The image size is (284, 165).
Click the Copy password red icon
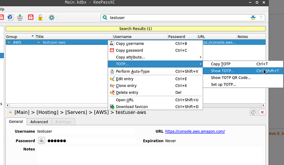tap(112, 50)
